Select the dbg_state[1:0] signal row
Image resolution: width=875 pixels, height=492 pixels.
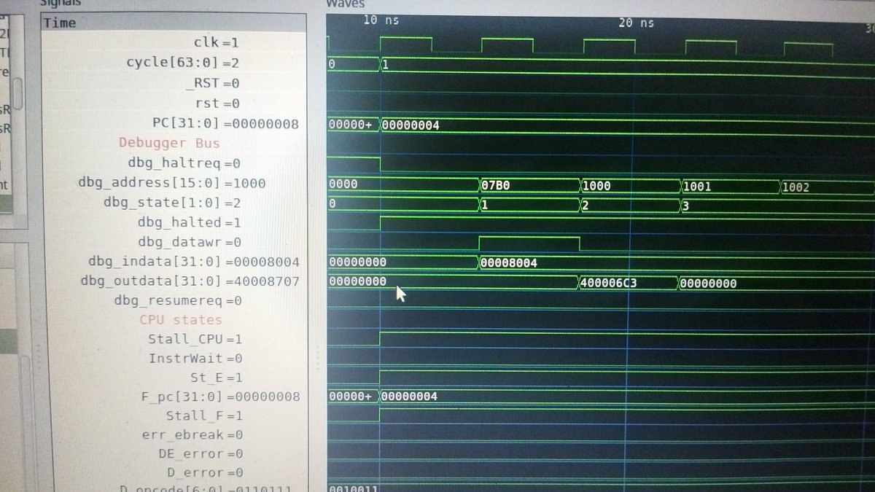point(172,202)
